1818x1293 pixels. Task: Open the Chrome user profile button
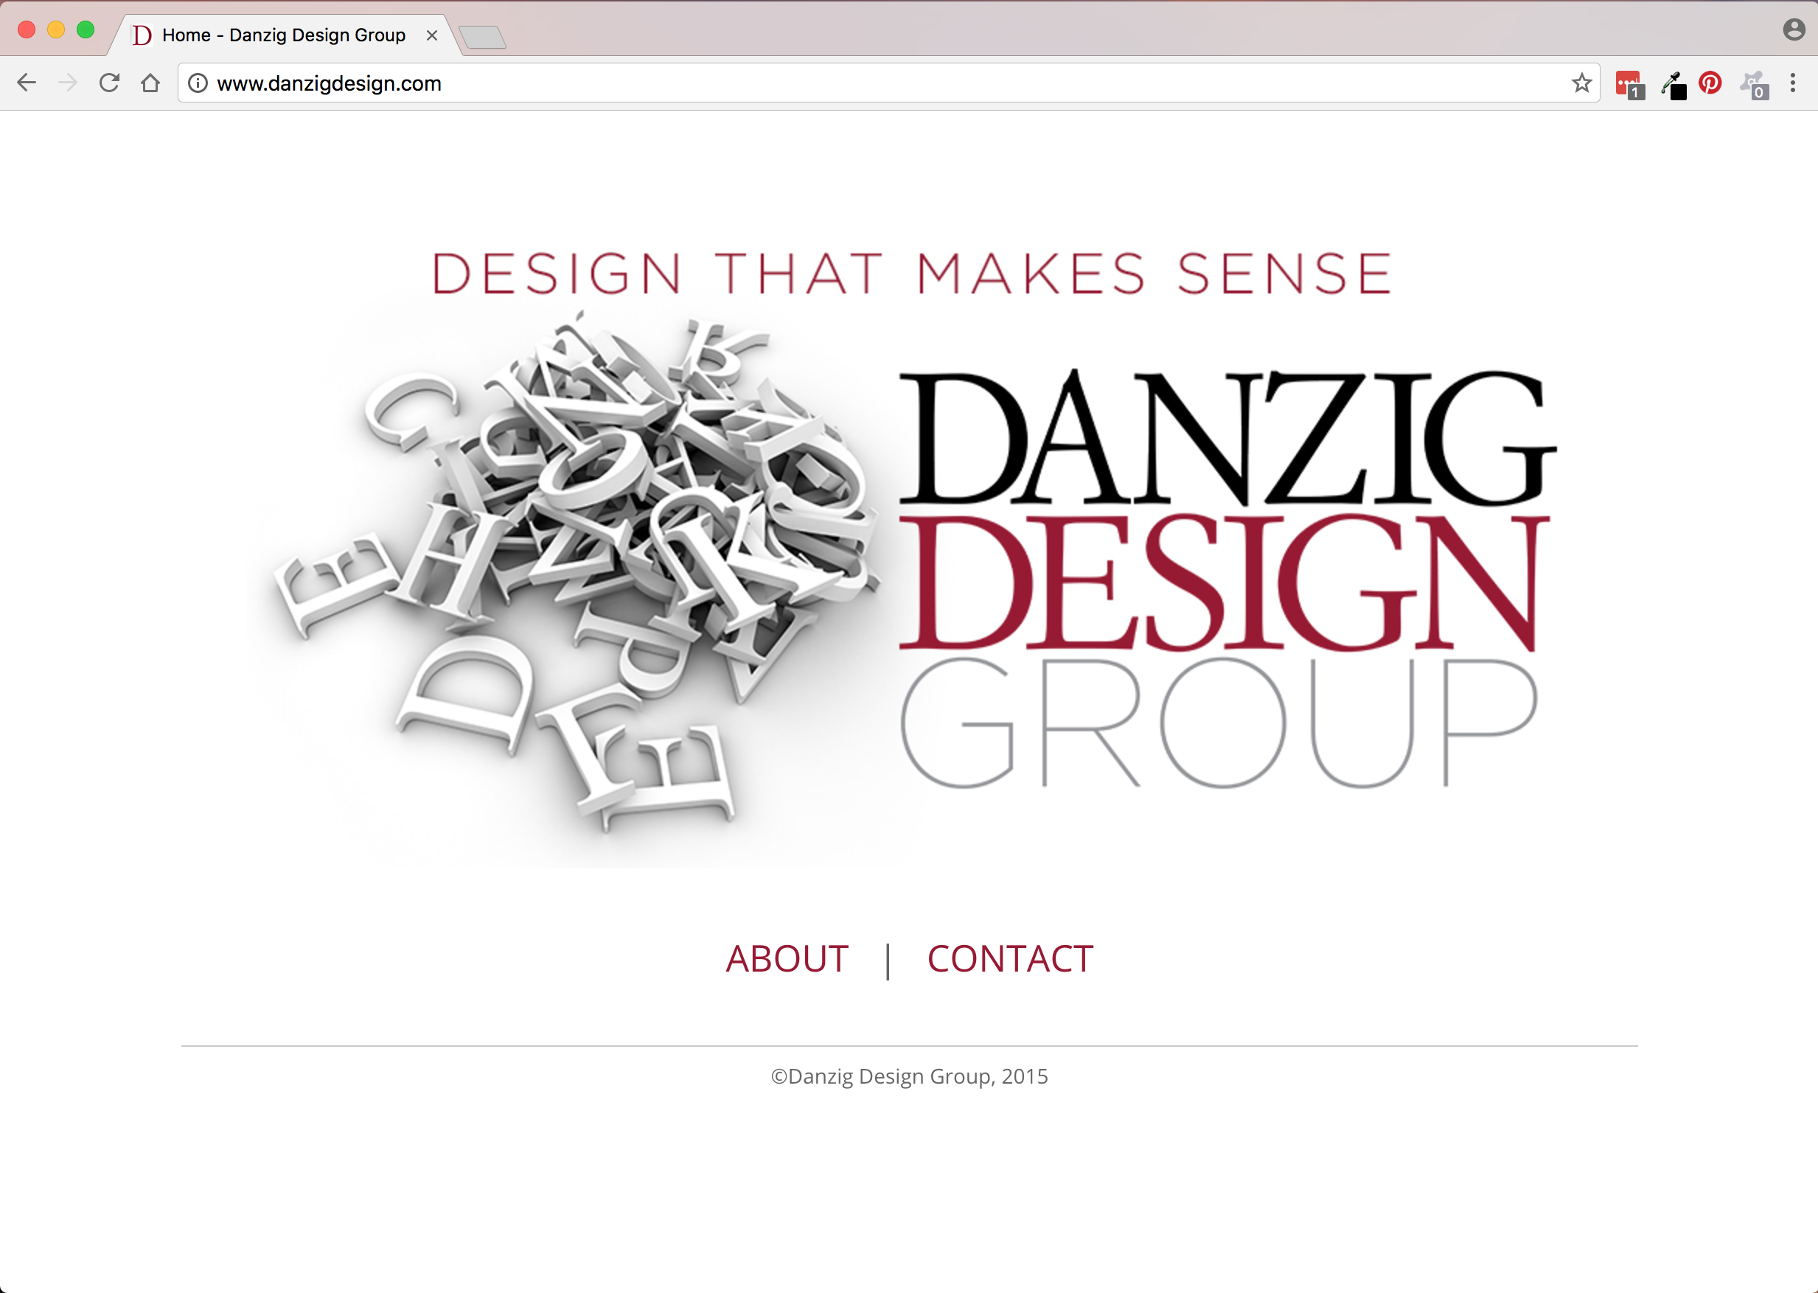(1794, 30)
